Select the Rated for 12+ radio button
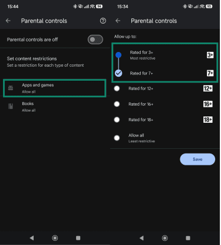 [x=117, y=89]
